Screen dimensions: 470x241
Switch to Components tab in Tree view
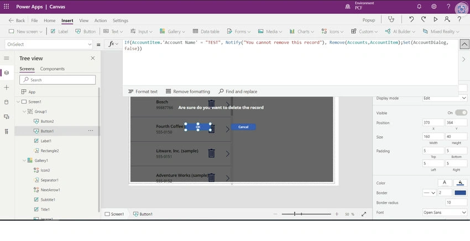pos(53,69)
